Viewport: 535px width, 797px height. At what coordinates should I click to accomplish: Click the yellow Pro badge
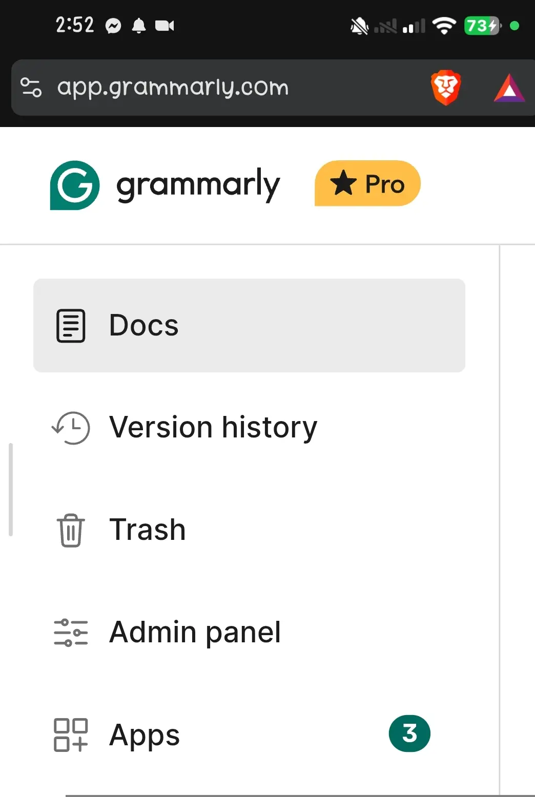point(367,183)
